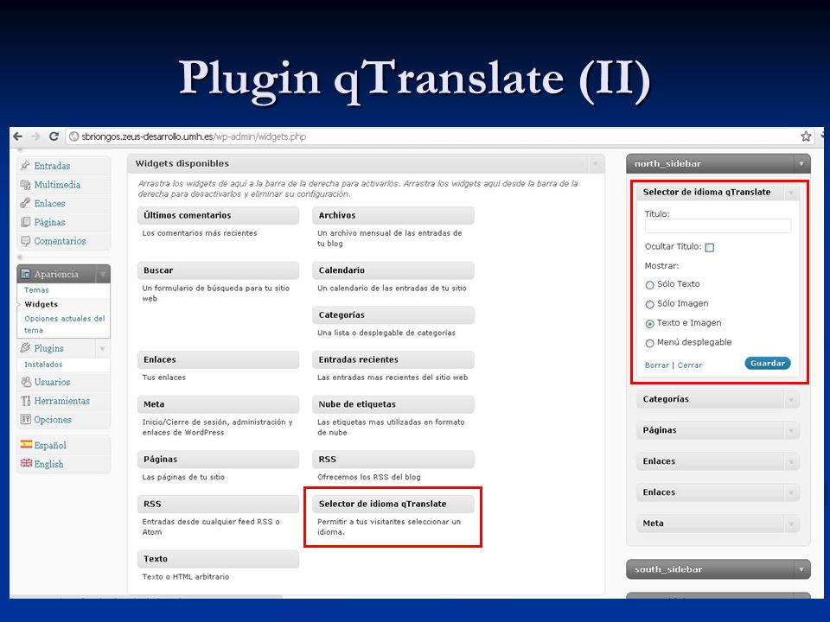Click 'Tus enlaces' description text
Viewport: 830px width, 622px height.
164,378
